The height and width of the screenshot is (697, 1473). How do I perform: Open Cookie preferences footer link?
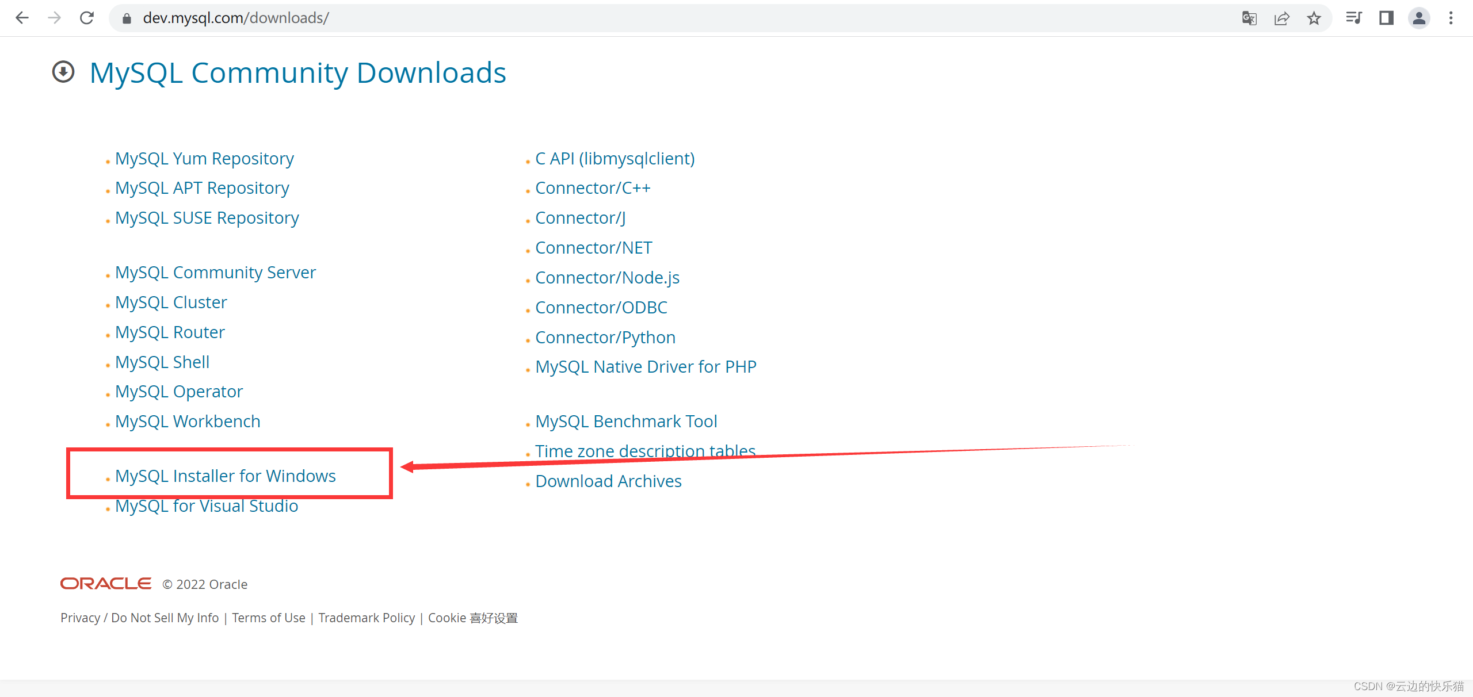[x=473, y=618]
